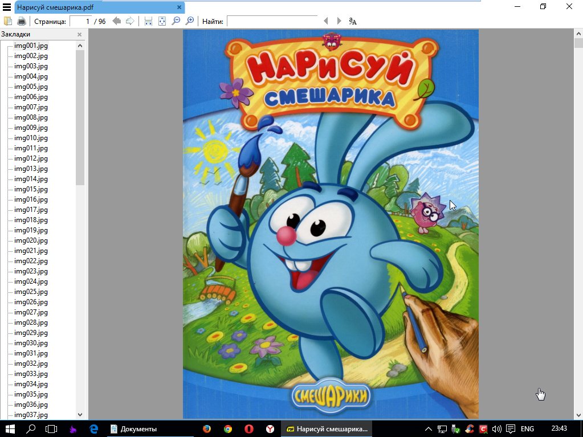
Task: Open volume control in system tray
Action: [x=496, y=429]
